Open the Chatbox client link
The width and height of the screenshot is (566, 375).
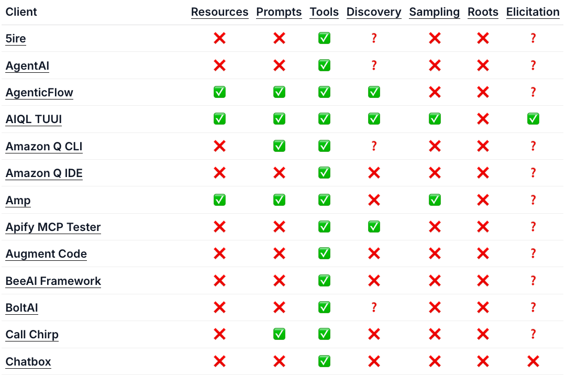point(28,362)
